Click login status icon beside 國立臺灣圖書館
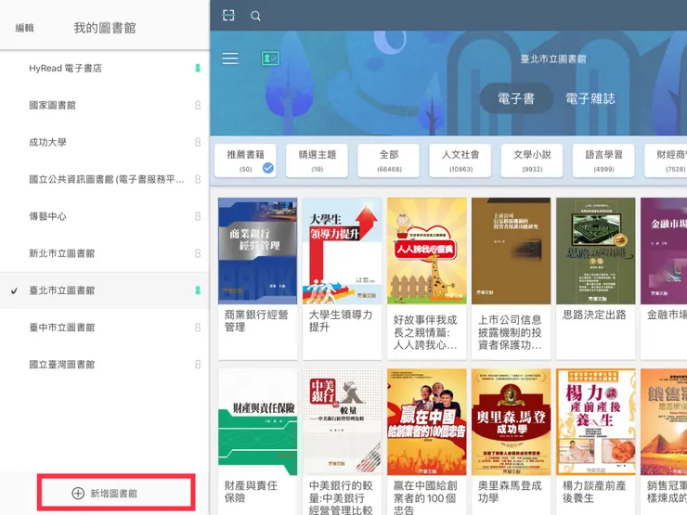Screen dimensions: 687x515 [x=198, y=365]
